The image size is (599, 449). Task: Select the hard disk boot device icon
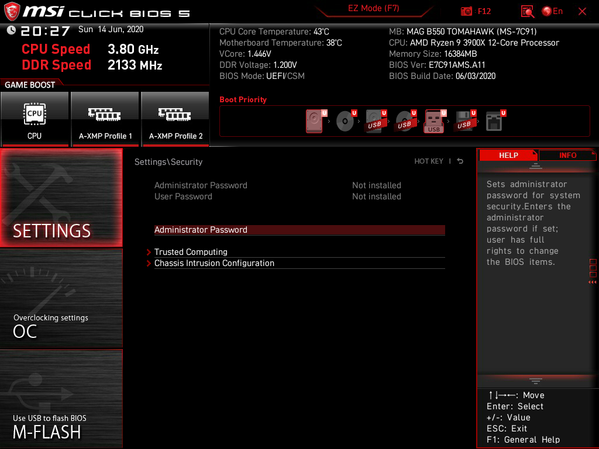click(315, 121)
